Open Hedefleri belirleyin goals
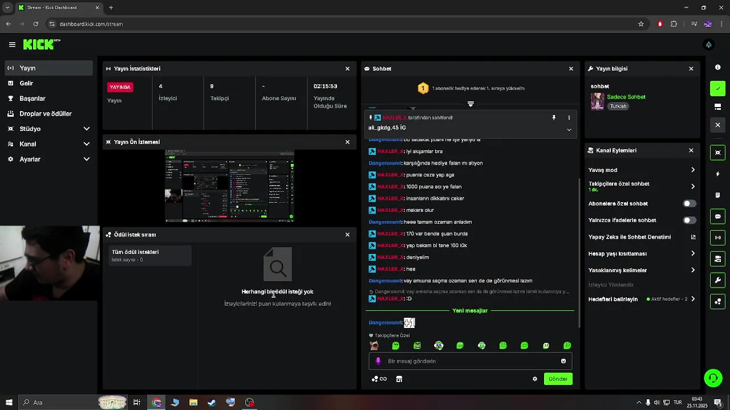Image resolution: width=730 pixels, height=410 pixels. click(642, 299)
